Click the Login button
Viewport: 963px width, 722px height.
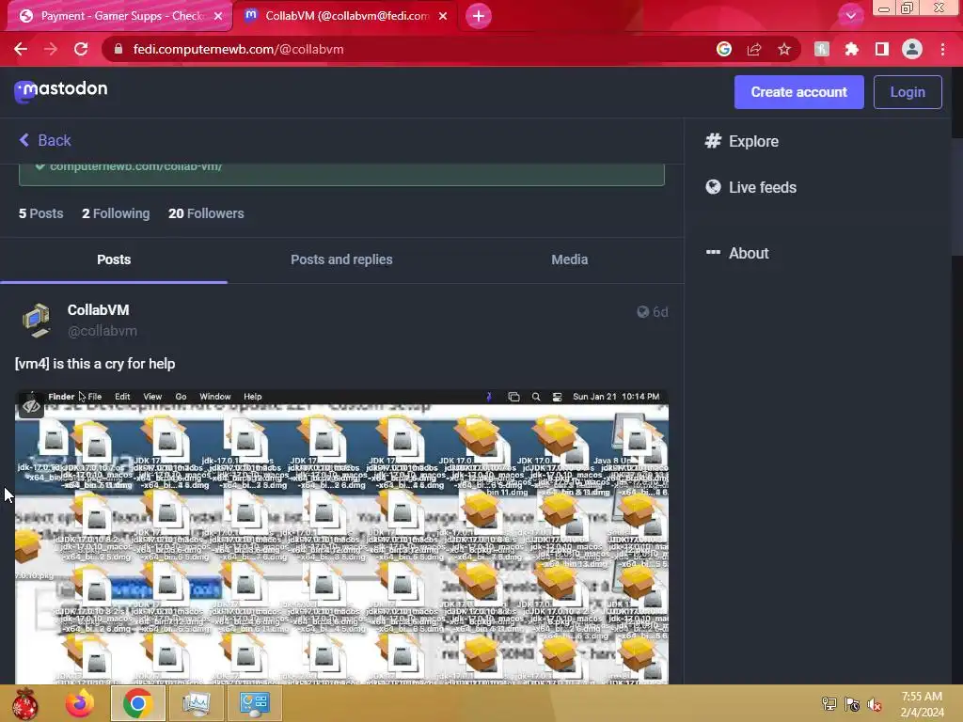[x=908, y=92]
